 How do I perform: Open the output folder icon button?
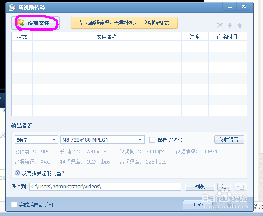(224, 187)
